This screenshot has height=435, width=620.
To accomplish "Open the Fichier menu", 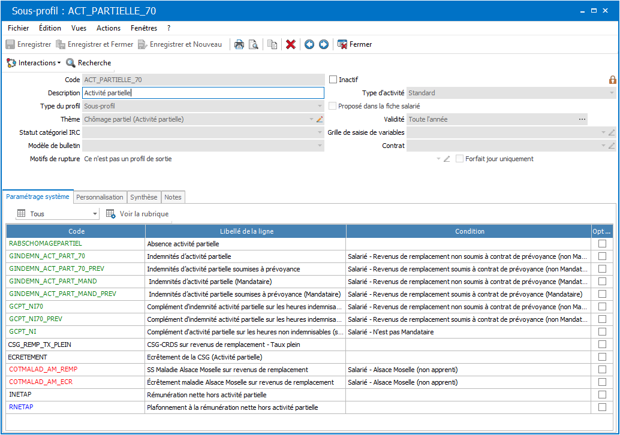I will 18,28.
